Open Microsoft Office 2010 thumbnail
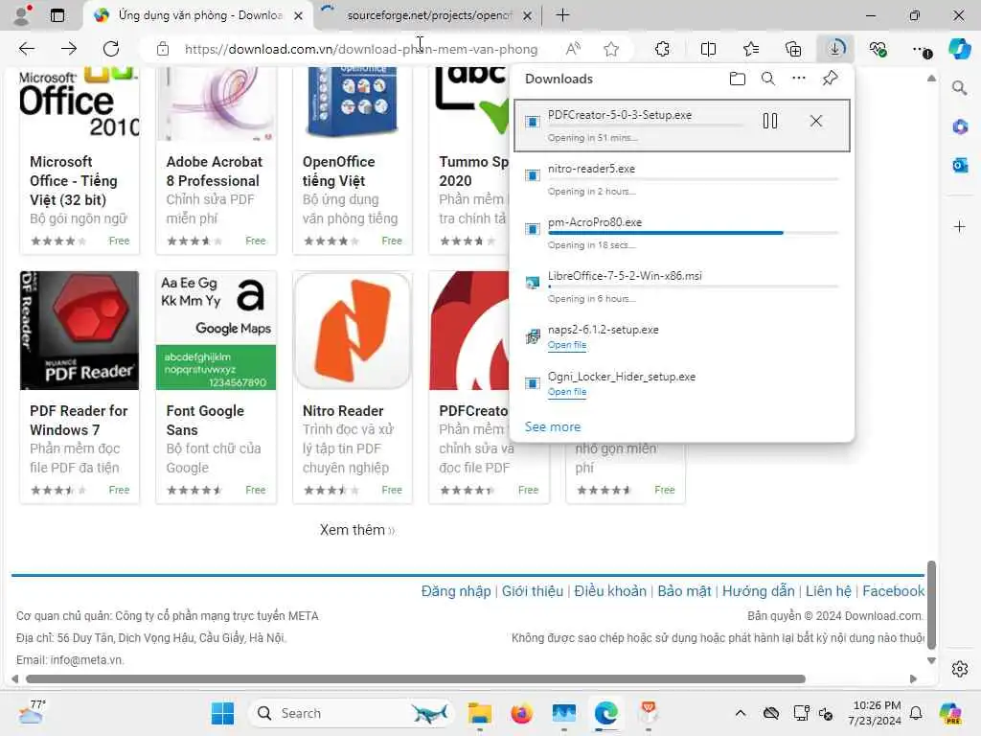 click(x=80, y=103)
